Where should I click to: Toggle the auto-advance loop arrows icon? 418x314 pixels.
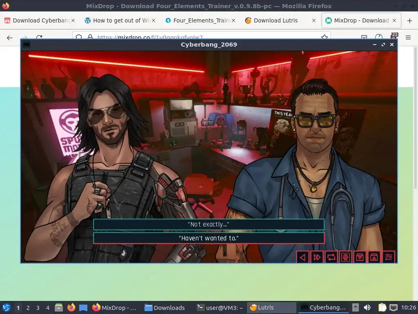click(331, 257)
